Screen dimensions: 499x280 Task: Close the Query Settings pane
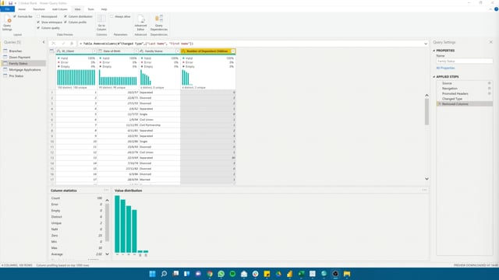point(490,42)
